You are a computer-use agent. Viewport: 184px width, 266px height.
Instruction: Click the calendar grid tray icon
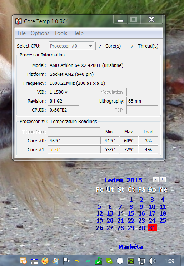[x=34, y=261]
